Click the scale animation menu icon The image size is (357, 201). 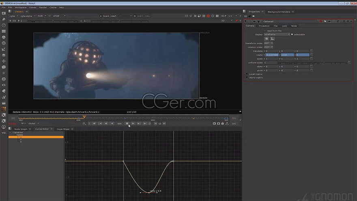point(312,59)
